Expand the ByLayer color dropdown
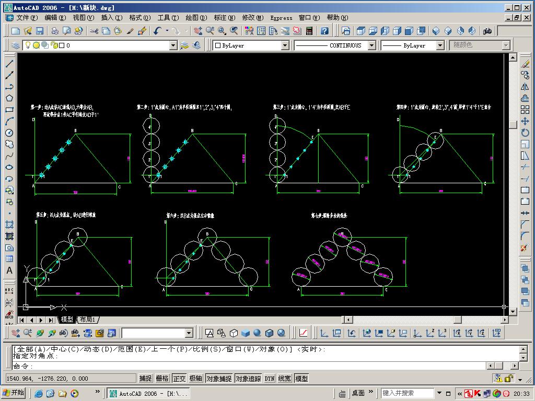Screen dimensions: 535x401 285,45
